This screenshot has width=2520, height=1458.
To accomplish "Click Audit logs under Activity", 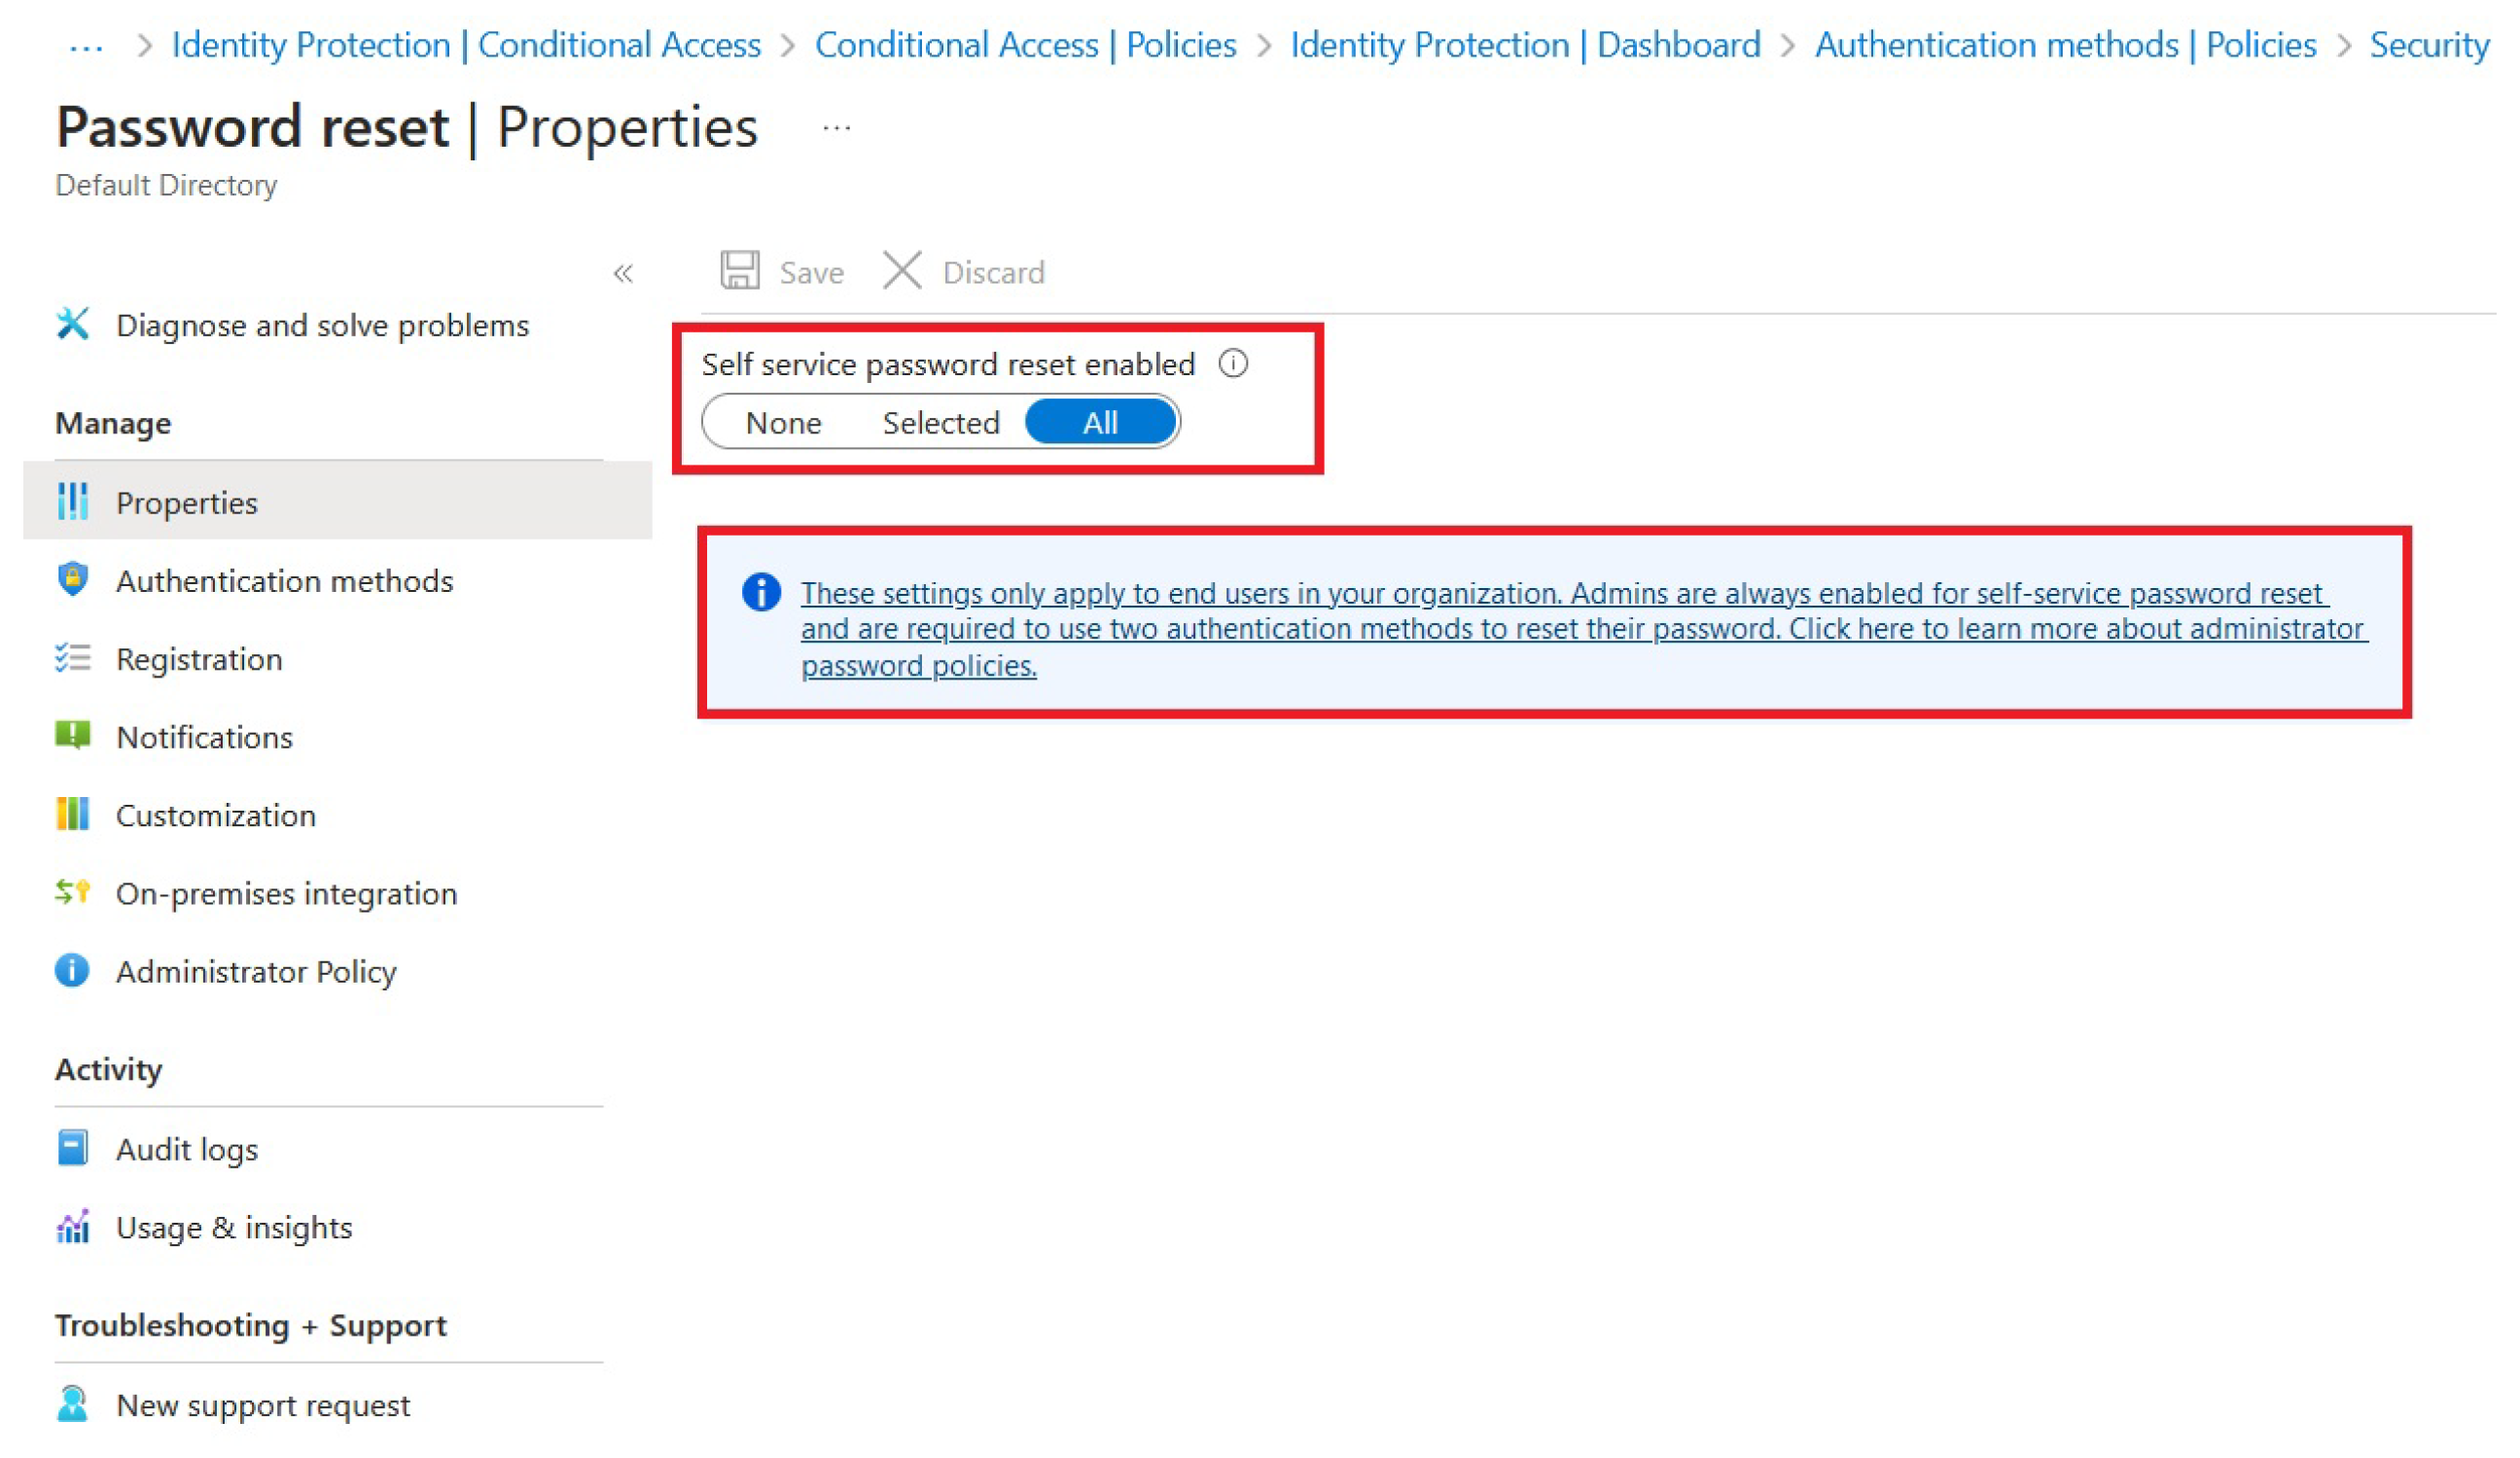I will (188, 1147).
